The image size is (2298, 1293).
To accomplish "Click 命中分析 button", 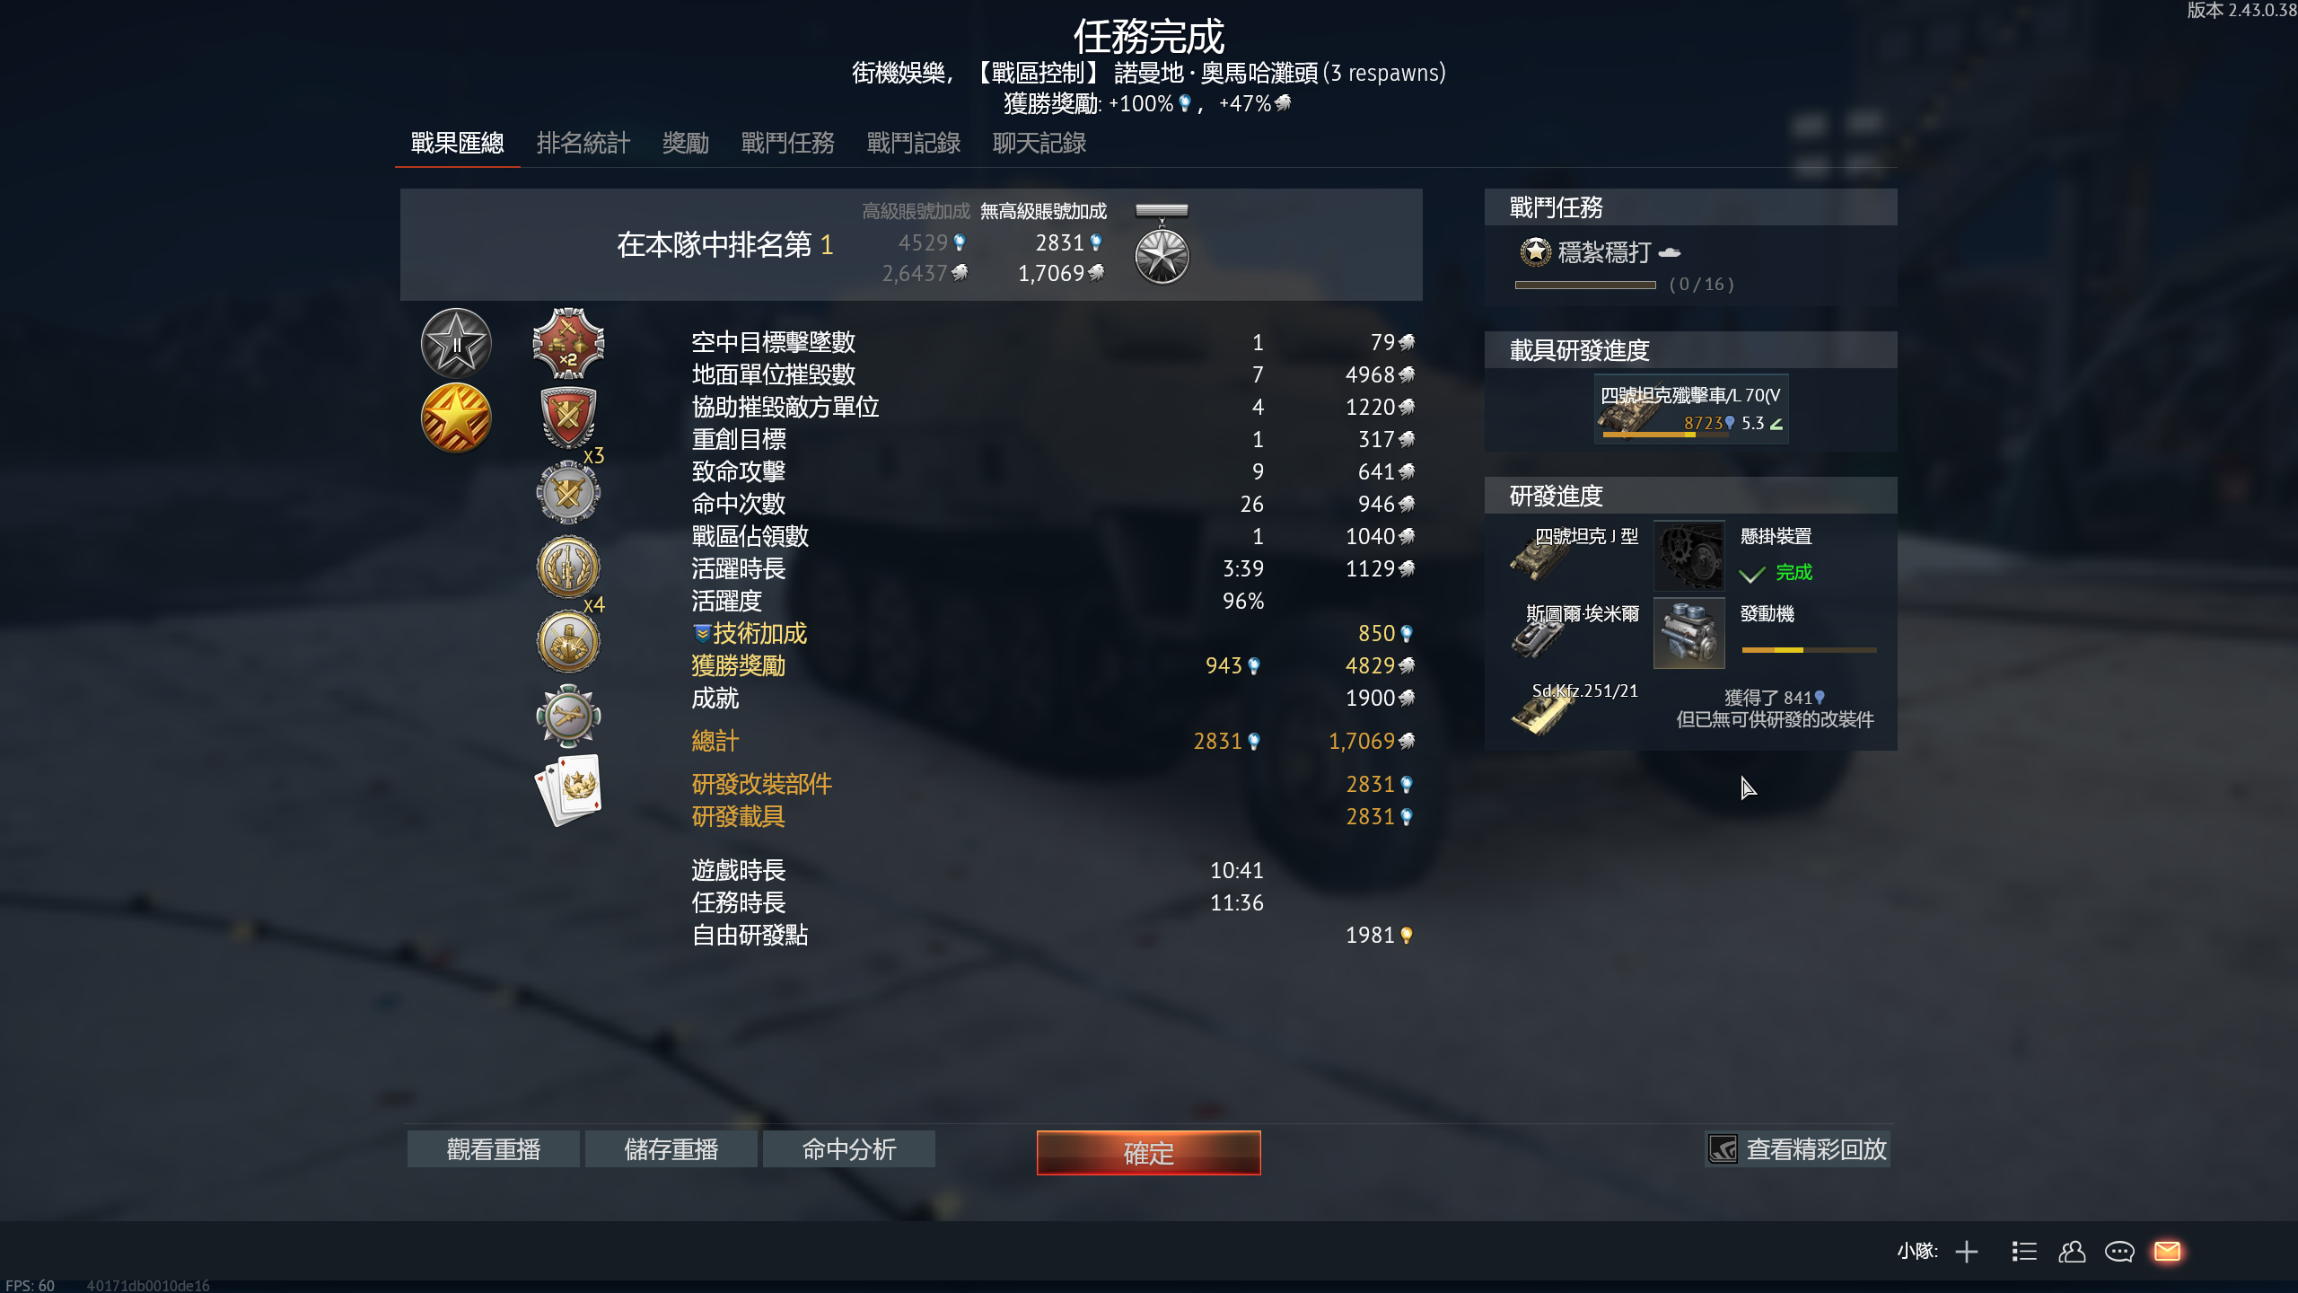I will pos(849,1149).
